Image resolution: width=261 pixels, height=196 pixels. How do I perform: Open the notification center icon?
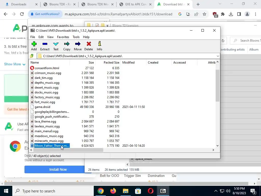[253, 191]
